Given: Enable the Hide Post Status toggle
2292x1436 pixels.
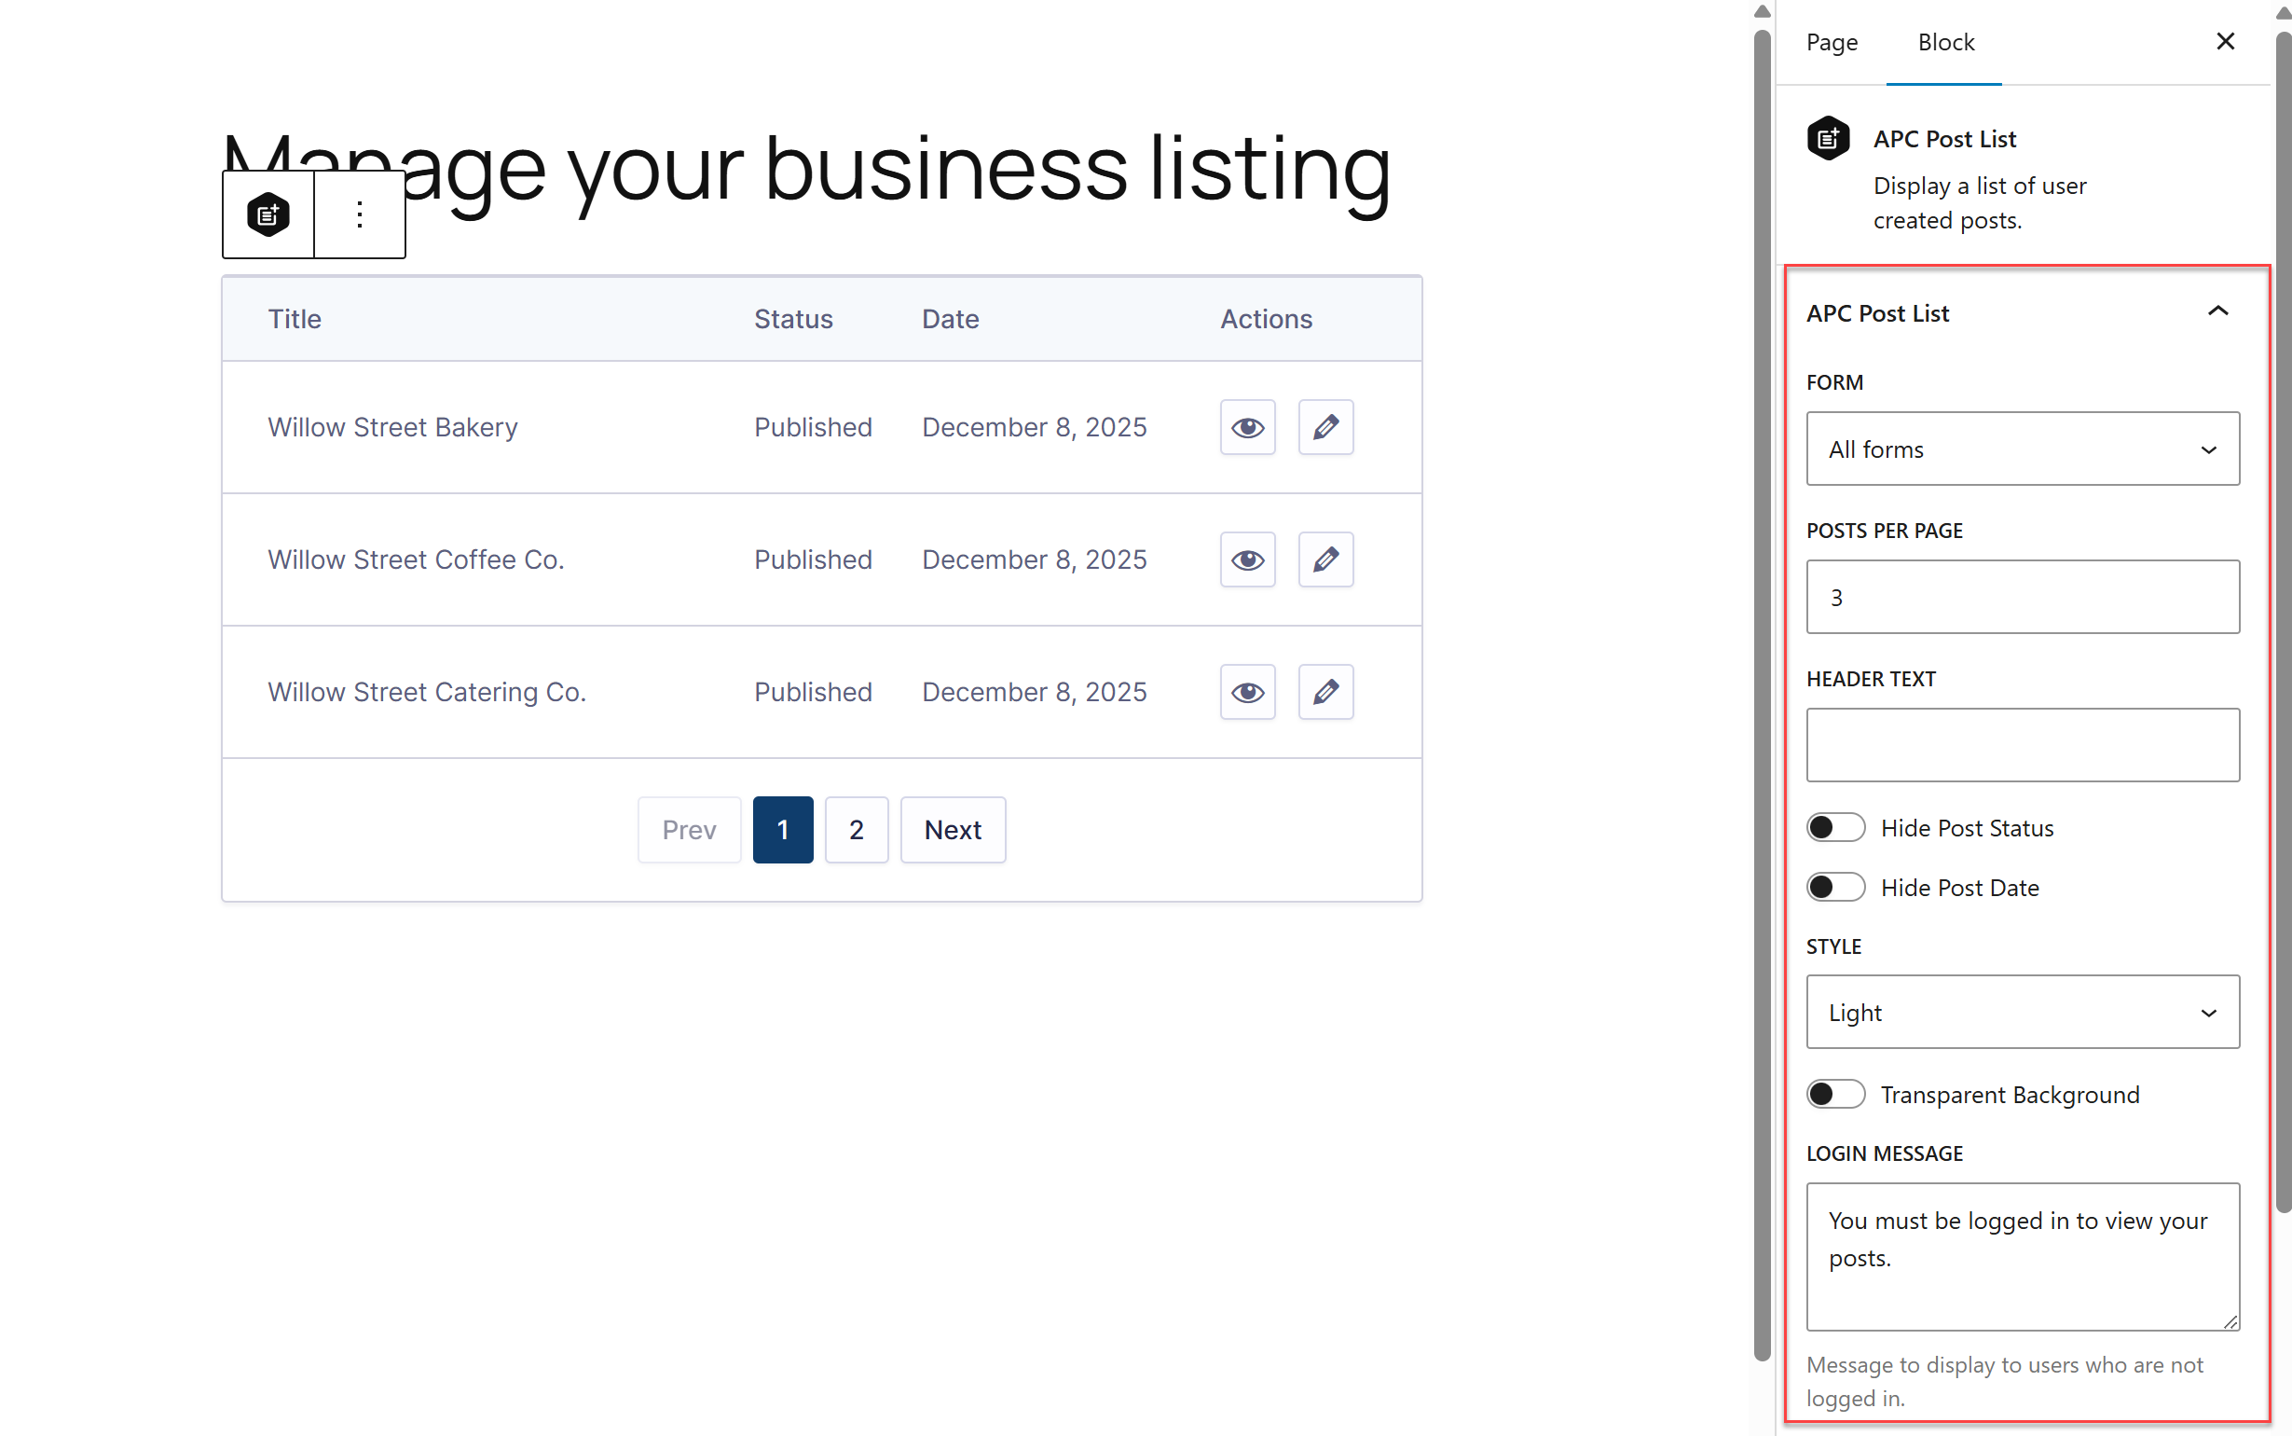Looking at the screenshot, I should click(1834, 827).
